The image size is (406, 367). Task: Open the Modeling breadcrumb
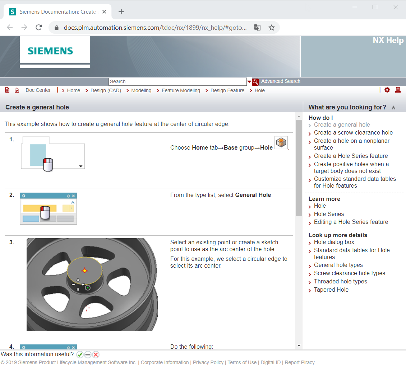(x=141, y=90)
